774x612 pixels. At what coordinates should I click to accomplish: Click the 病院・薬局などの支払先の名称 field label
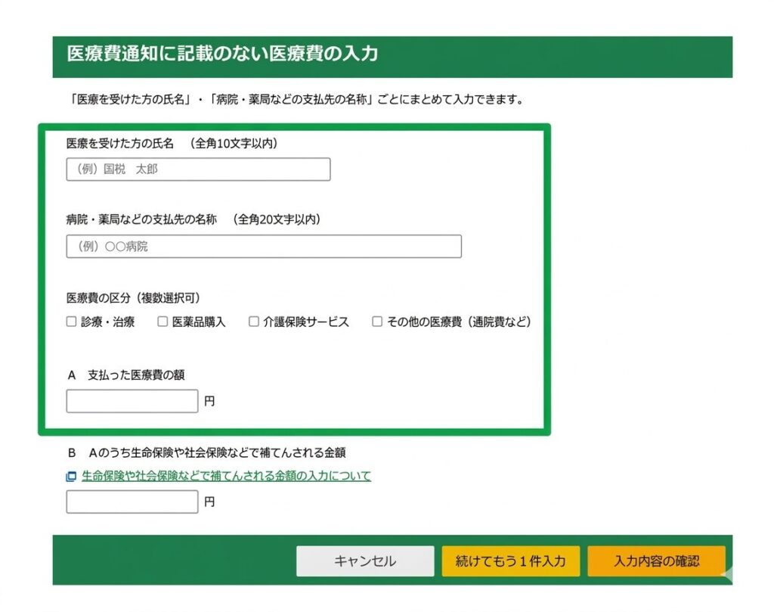click(141, 219)
